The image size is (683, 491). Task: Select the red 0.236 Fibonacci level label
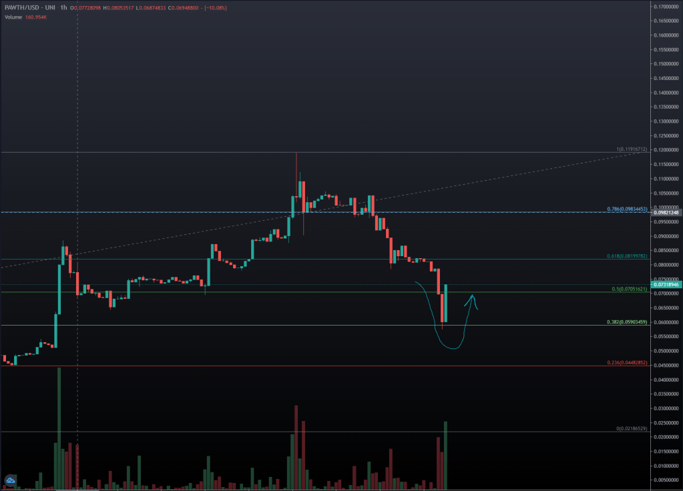pos(627,362)
